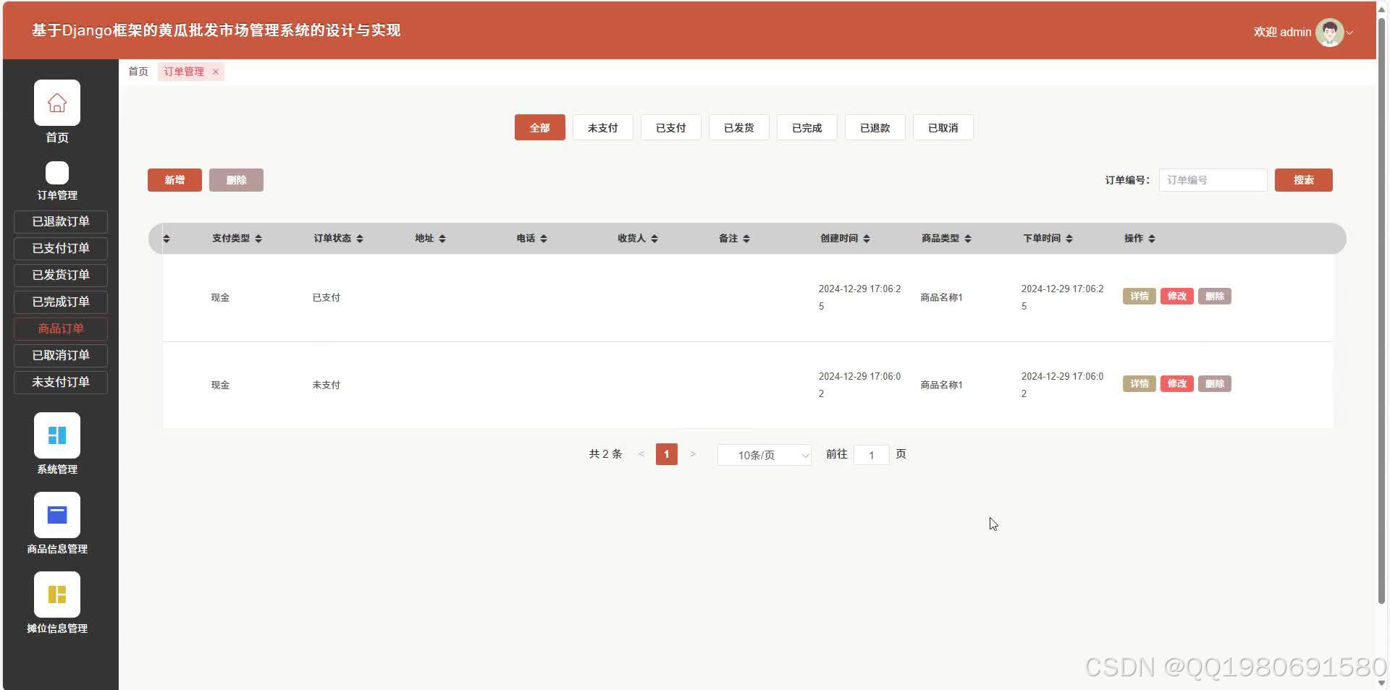The height and width of the screenshot is (690, 1390).
Task: Open 未支付订单 in sidebar
Action: click(x=61, y=382)
